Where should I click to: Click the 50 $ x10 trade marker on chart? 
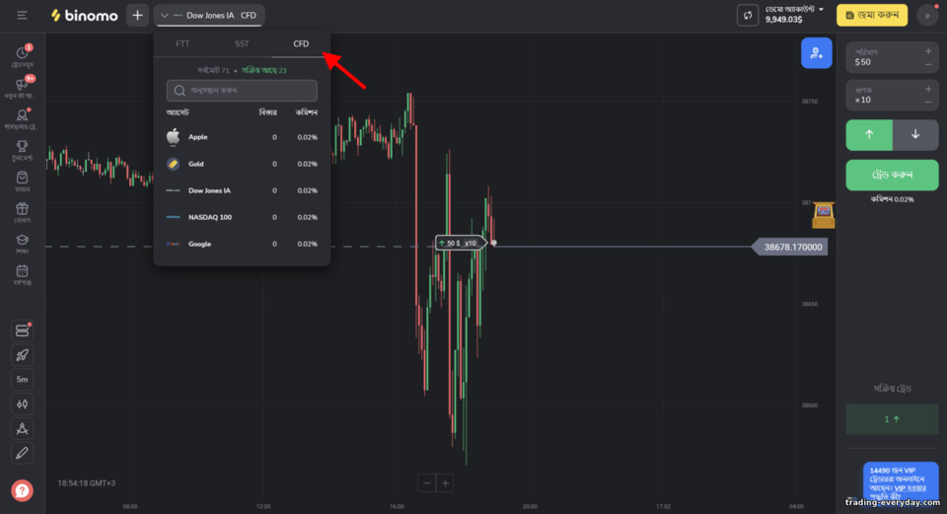pos(461,243)
